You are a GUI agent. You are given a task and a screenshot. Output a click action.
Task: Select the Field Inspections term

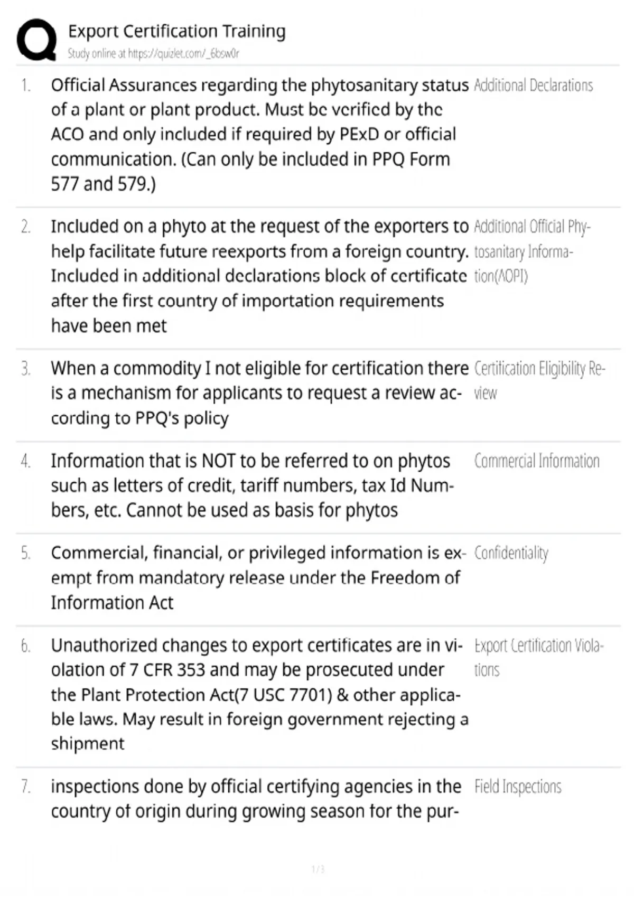[x=518, y=787]
